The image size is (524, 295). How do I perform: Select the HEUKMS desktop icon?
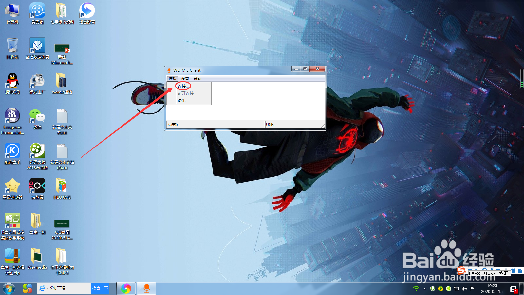pos(62,189)
